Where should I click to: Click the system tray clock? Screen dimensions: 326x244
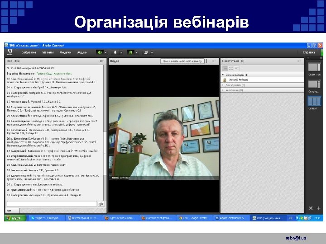pyautogui.click(x=316, y=218)
